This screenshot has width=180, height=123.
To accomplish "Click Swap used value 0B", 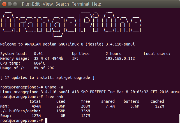I will click(63, 116).
